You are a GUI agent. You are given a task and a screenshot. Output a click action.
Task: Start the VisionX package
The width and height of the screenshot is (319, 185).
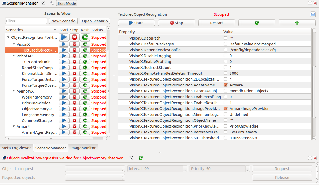point(64,44)
